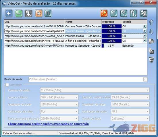Image resolution: width=158 pixels, height=137 pixels.
Task: Play the A flor e o espinho video
Action: pos(145,41)
